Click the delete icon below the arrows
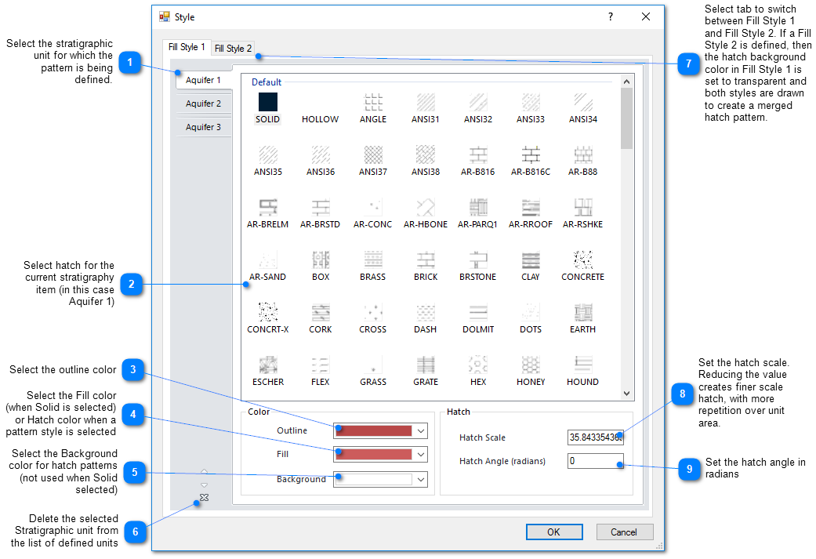The width and height of the screenshot is (816, 559). [x=204, y=498]
